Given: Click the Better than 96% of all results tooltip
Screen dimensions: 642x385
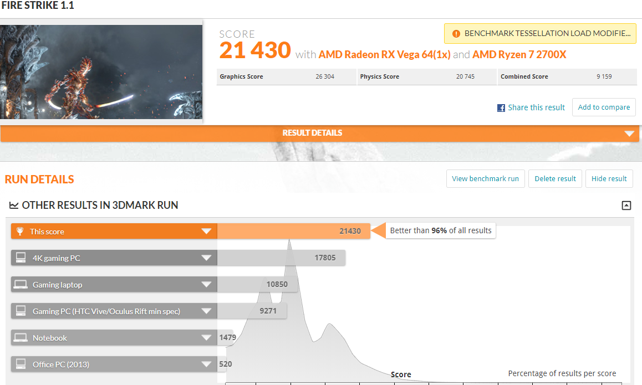Looking at the screenshot, I should pos(441,231).
